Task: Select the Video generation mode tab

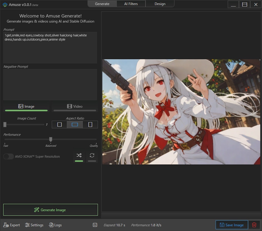Action: coord(75,106)
